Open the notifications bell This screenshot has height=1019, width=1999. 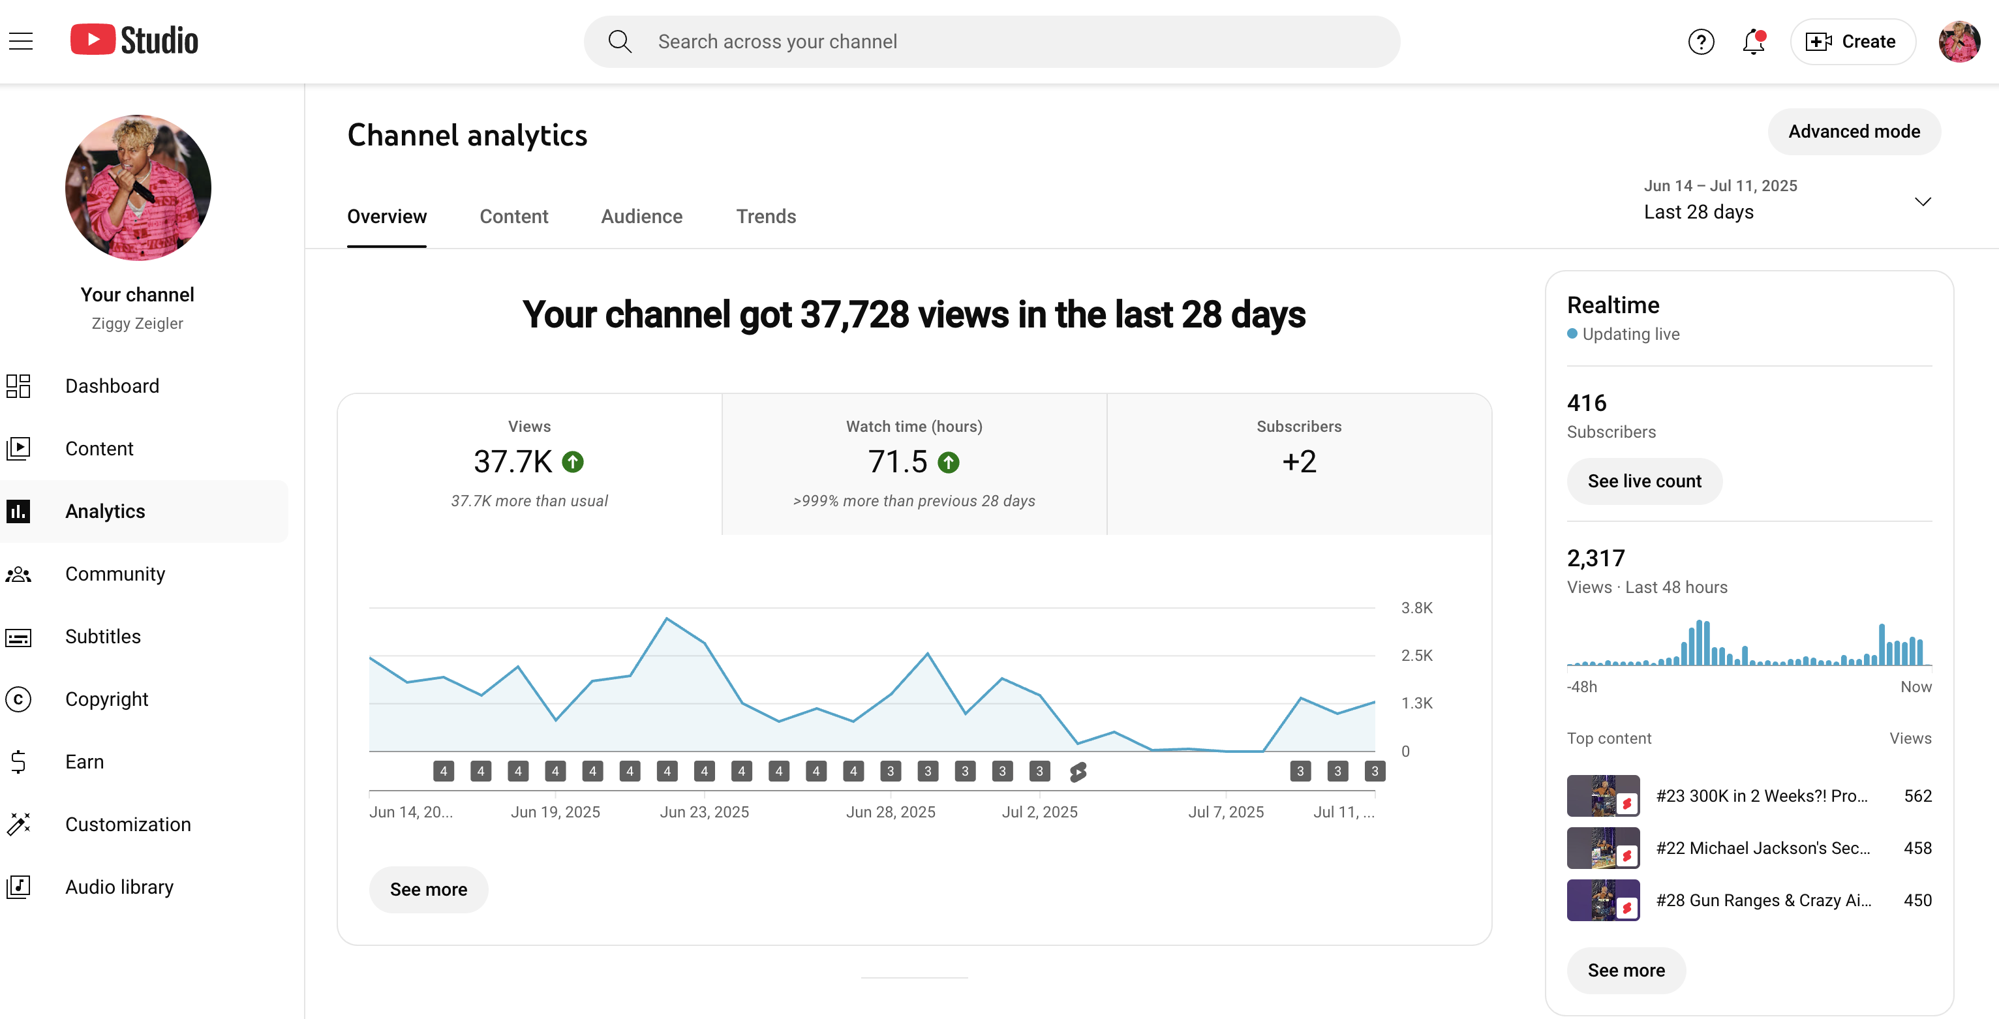(x=1753, y=41)
